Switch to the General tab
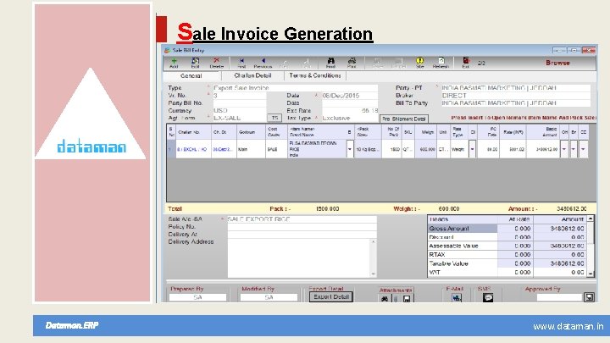 [191, 76]
